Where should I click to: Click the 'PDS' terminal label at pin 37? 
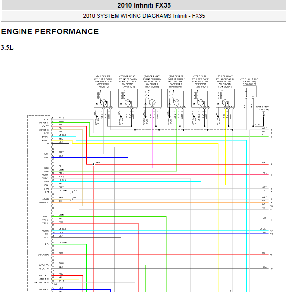tap(47, 244)
